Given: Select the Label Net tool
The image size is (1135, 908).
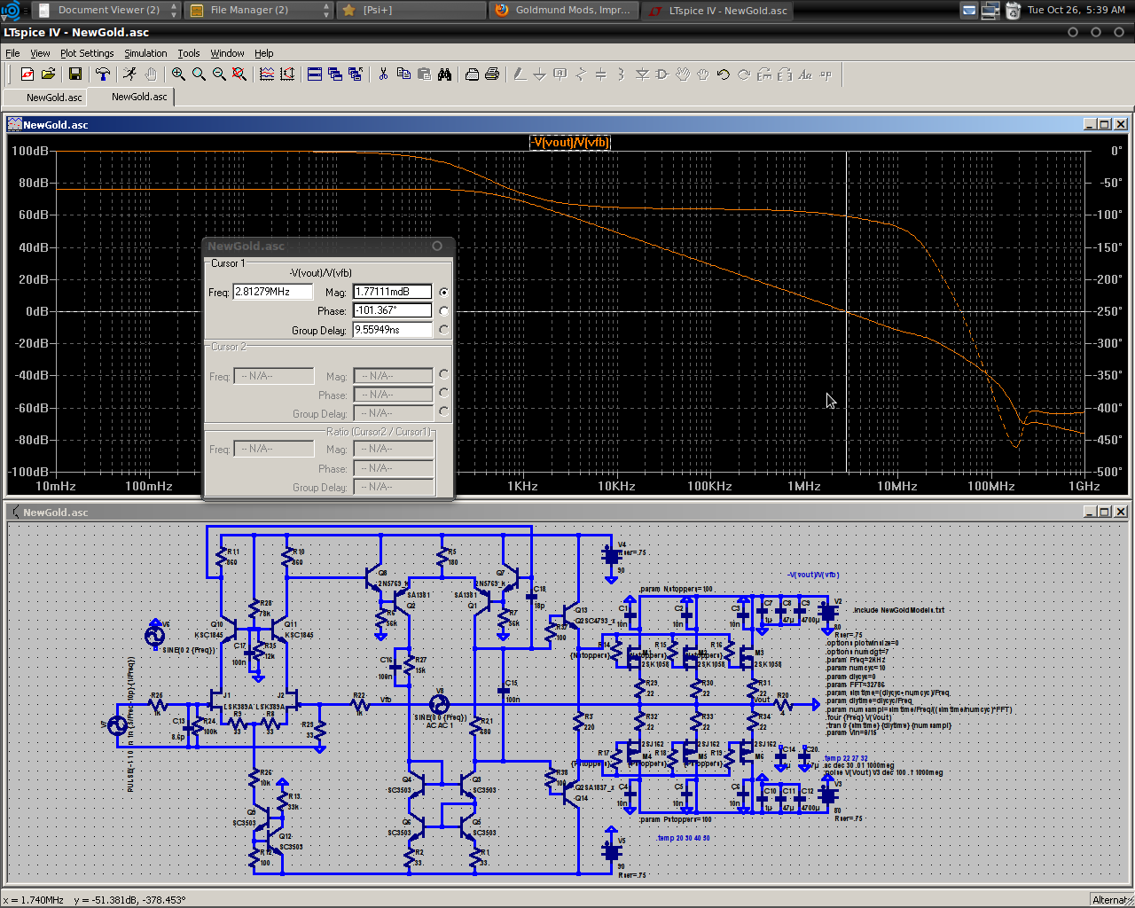Looking at the screenshot, I should click(x=560, y=74).
